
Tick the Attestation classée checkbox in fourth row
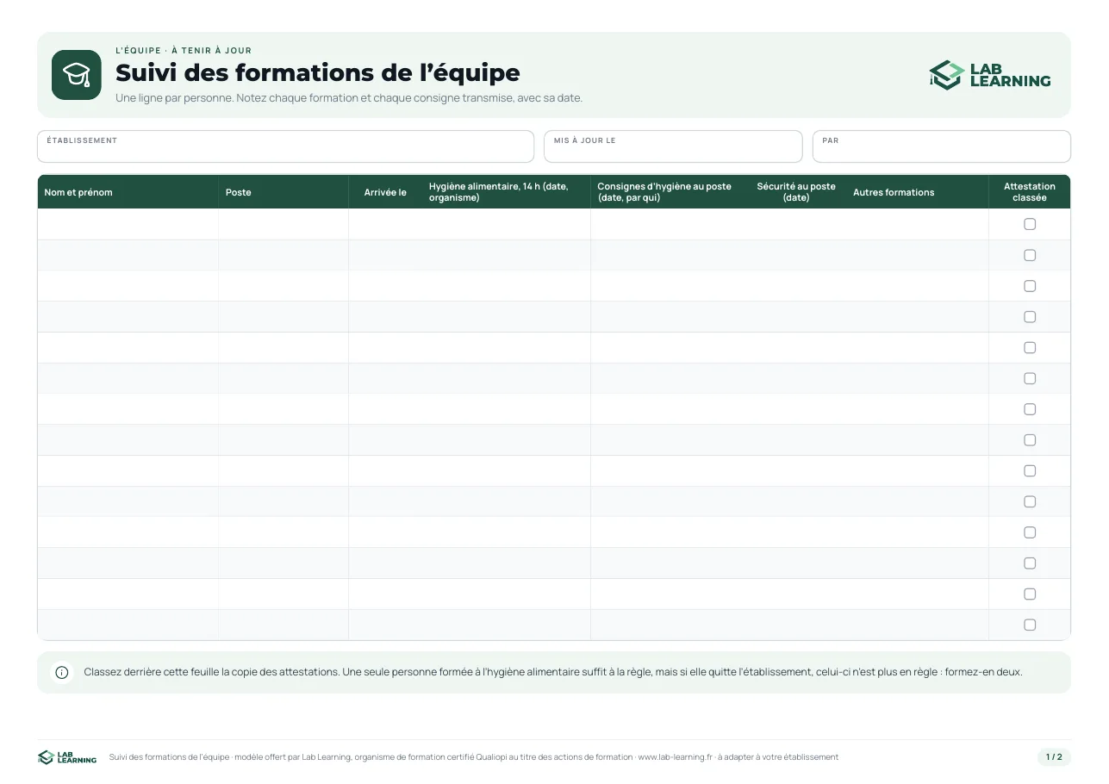point(1030,317)
